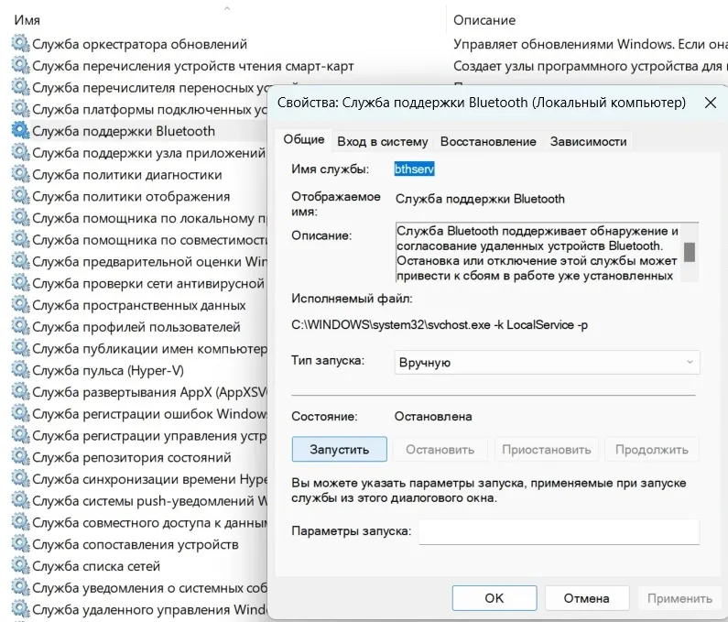Select the Служба пульса (Hyper-V) row
Image resolution: width=728 pixels, height=622 pixels.
[108, 370]
